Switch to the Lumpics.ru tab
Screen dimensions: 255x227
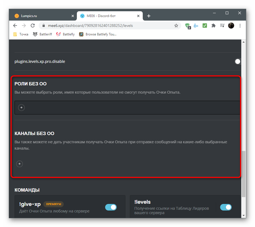click(x=43, y=16)
